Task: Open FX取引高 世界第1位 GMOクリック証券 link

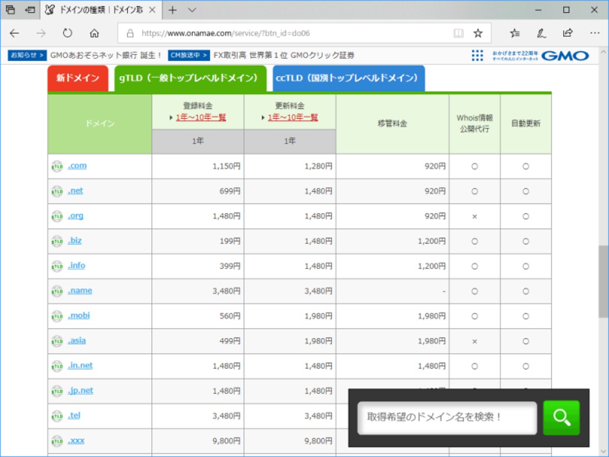Action: 284,55
